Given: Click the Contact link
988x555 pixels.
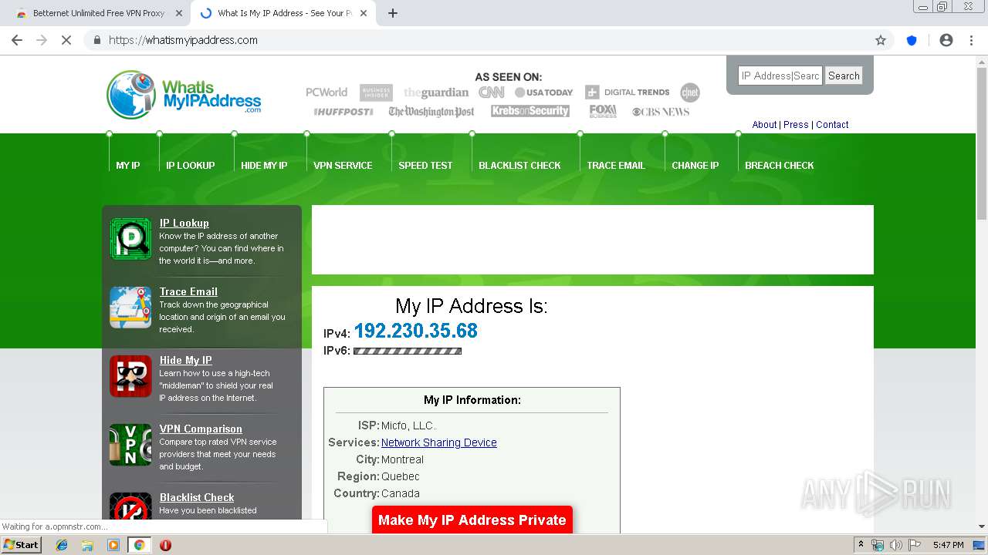Looking at the screenshot, I should point(832,124).
